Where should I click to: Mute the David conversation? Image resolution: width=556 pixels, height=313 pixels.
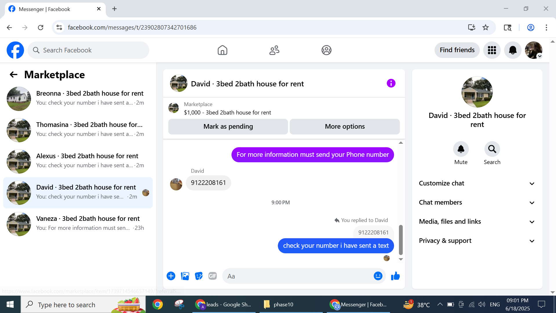tap(461, 149)
